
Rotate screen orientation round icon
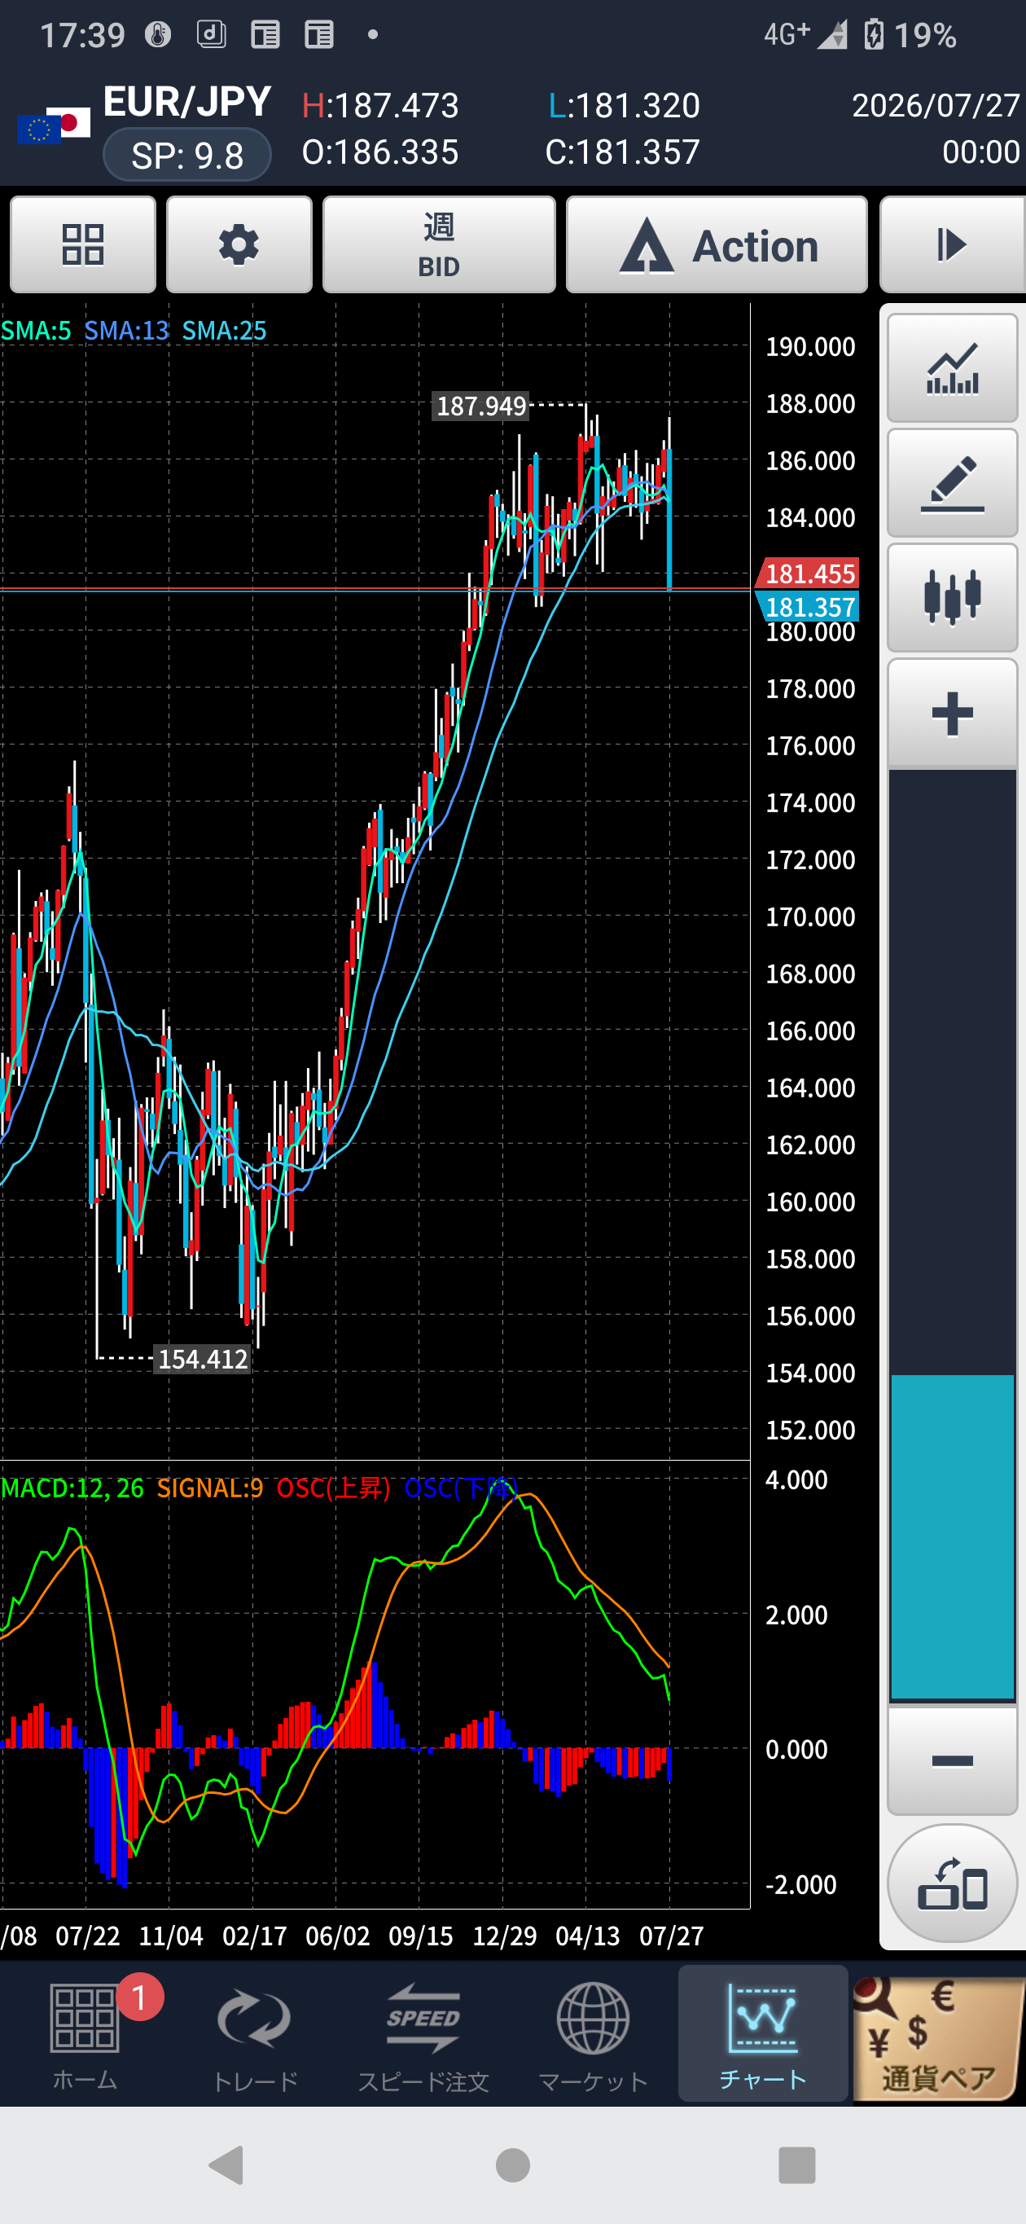pyautogui.click(x=953, y=1883)
